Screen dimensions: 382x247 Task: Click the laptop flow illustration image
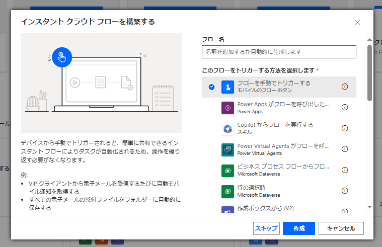coord(101,83)
